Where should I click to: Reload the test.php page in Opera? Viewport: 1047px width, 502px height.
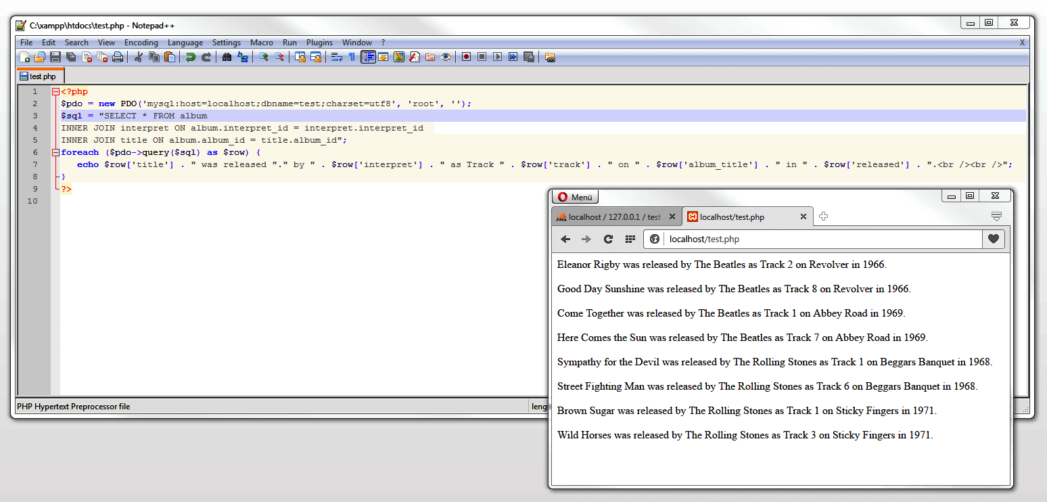(x=608, y=239)
